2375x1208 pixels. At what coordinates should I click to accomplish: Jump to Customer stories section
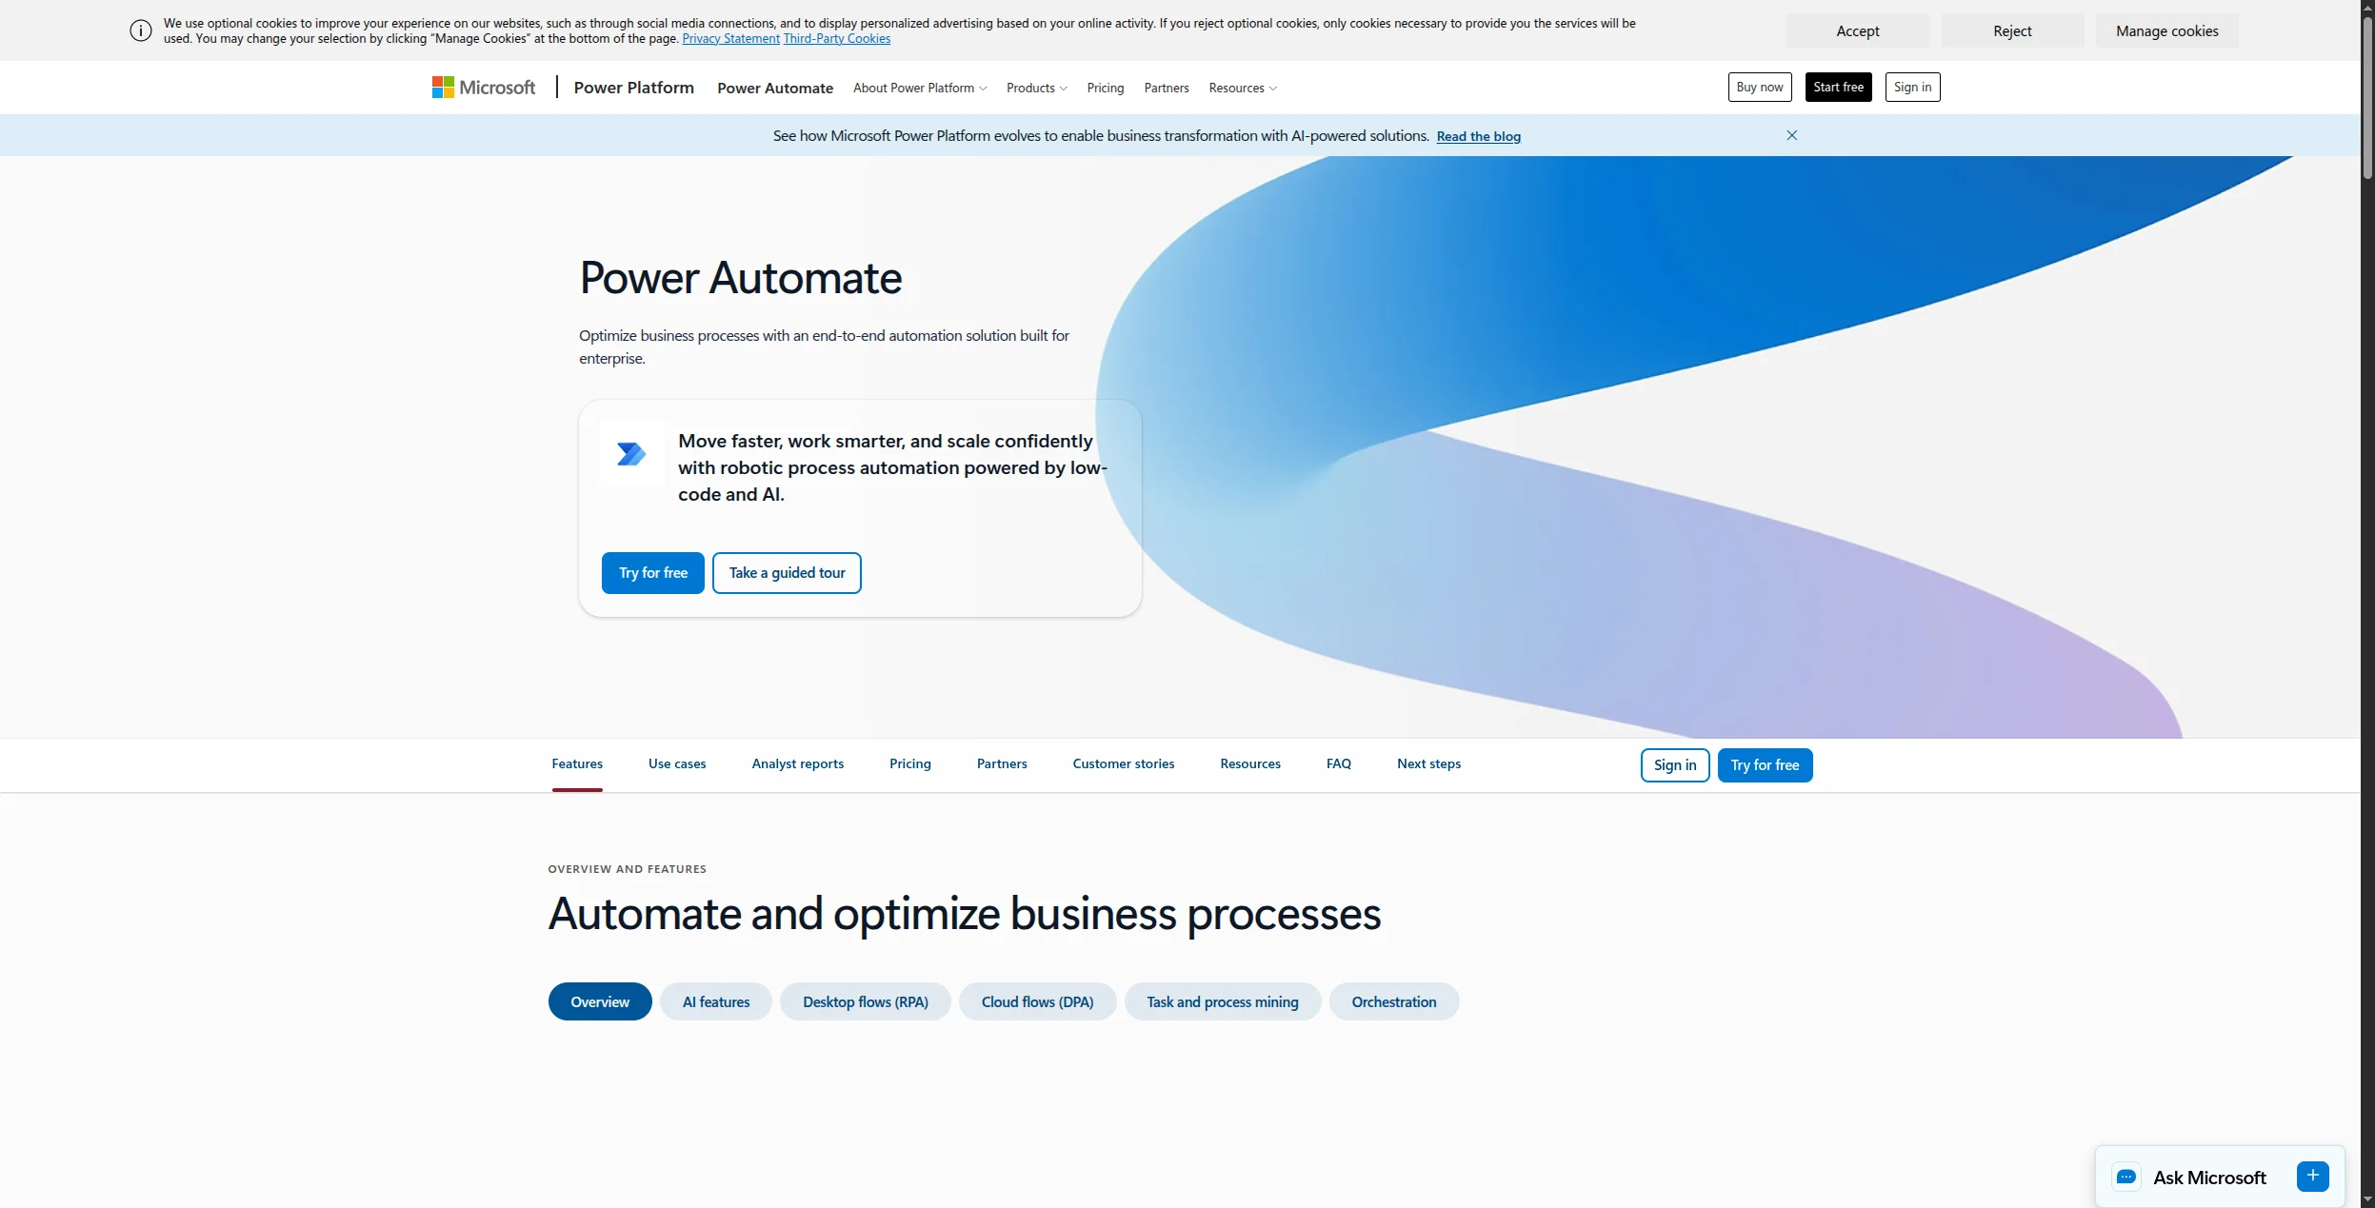(x=1124, y=763)
